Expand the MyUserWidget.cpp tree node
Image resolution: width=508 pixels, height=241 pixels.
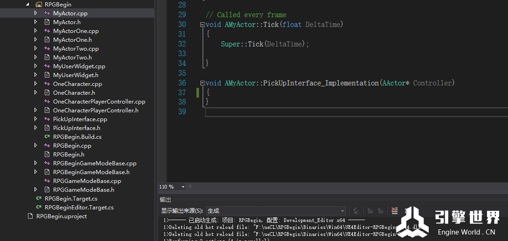(x=35, y=66)
